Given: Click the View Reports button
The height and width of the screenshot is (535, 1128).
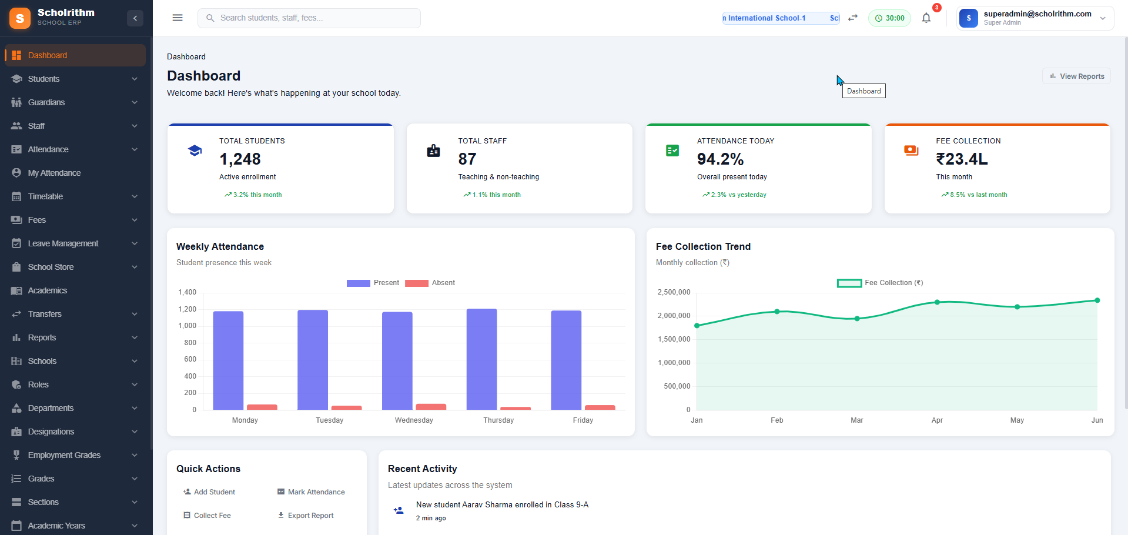Looking at the screenshot, I should click(1076, 76).
